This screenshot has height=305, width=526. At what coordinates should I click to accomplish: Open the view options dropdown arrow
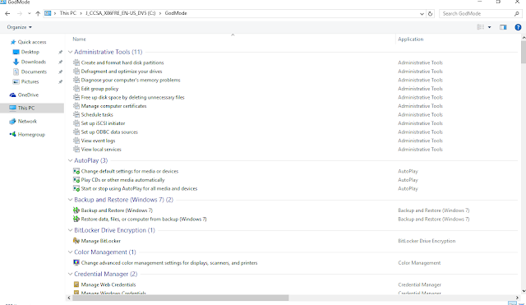click(x=490, y=27)
